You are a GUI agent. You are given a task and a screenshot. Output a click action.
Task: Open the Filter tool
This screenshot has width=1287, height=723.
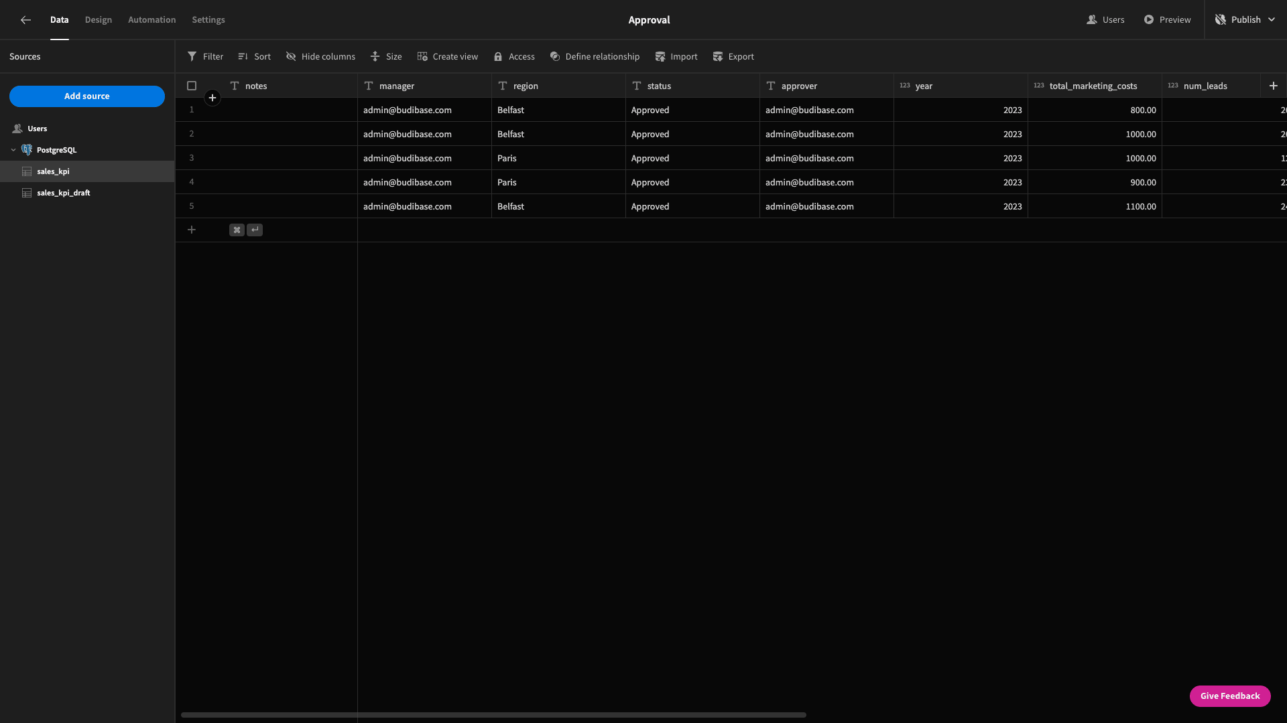click(x=205, y=57)
